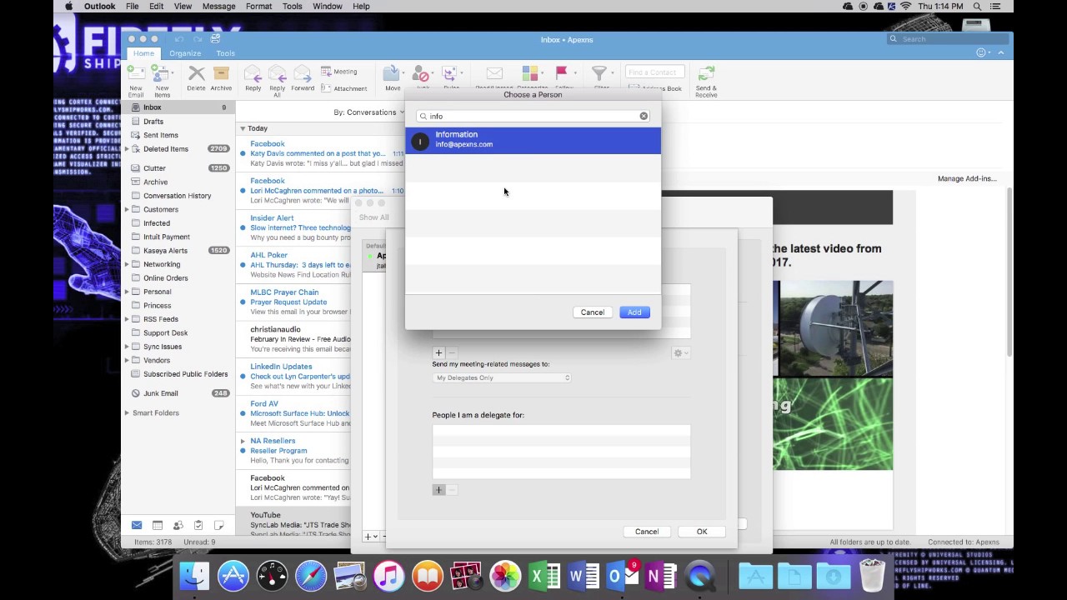
Task: Click Add in Choose a Person dialog
Action: pyautogui.click(x=634, y=312)
